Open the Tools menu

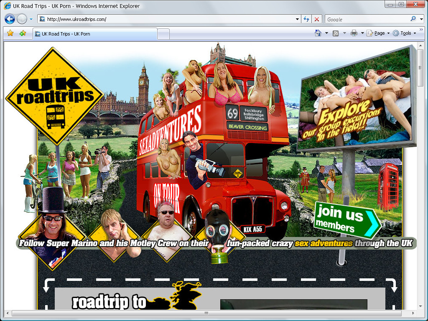coord(404,33)
